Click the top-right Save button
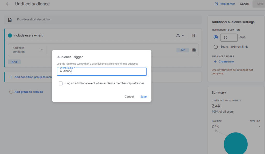 [x=259, y=4]
